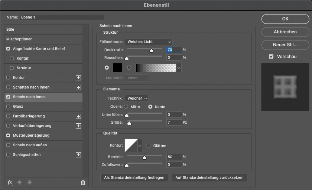Move effect up with arrow icon
Screen dimensions: 312x190
(19, 183)
